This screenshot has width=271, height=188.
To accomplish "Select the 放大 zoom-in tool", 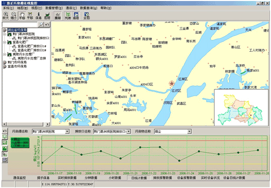I will (6, 16).
